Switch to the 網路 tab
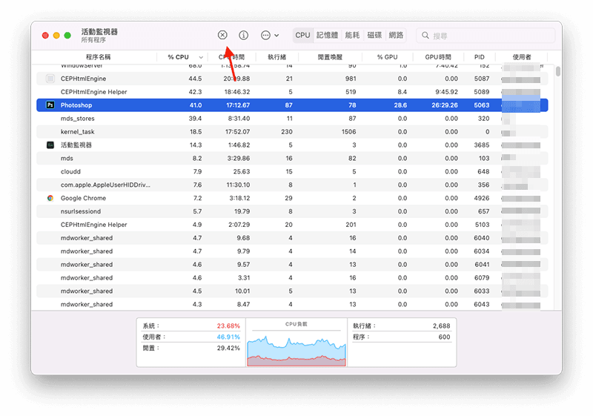The image size is (593, 416). [x=397, y=35]
